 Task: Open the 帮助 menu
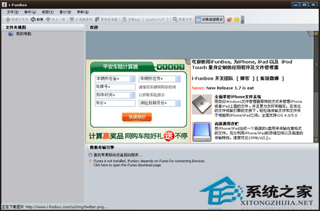(83, 12)
